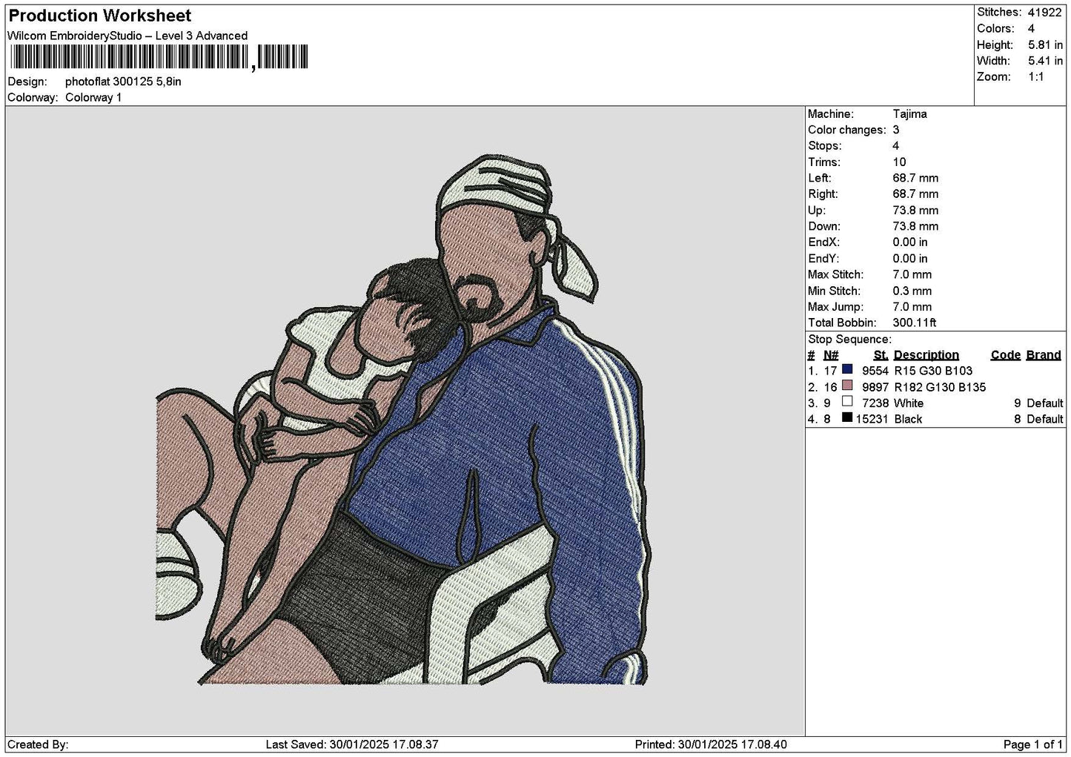Click the Max Stitch value '7.0 mm'
Viewport: 1071px width, 757px height.
912,275
